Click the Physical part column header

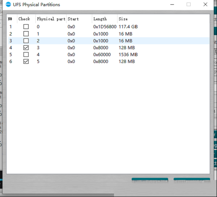pyautogui.click(x=51, y=19)
